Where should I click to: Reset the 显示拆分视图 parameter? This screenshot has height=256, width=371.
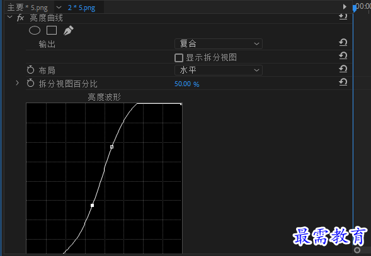(x=343, y=56)
